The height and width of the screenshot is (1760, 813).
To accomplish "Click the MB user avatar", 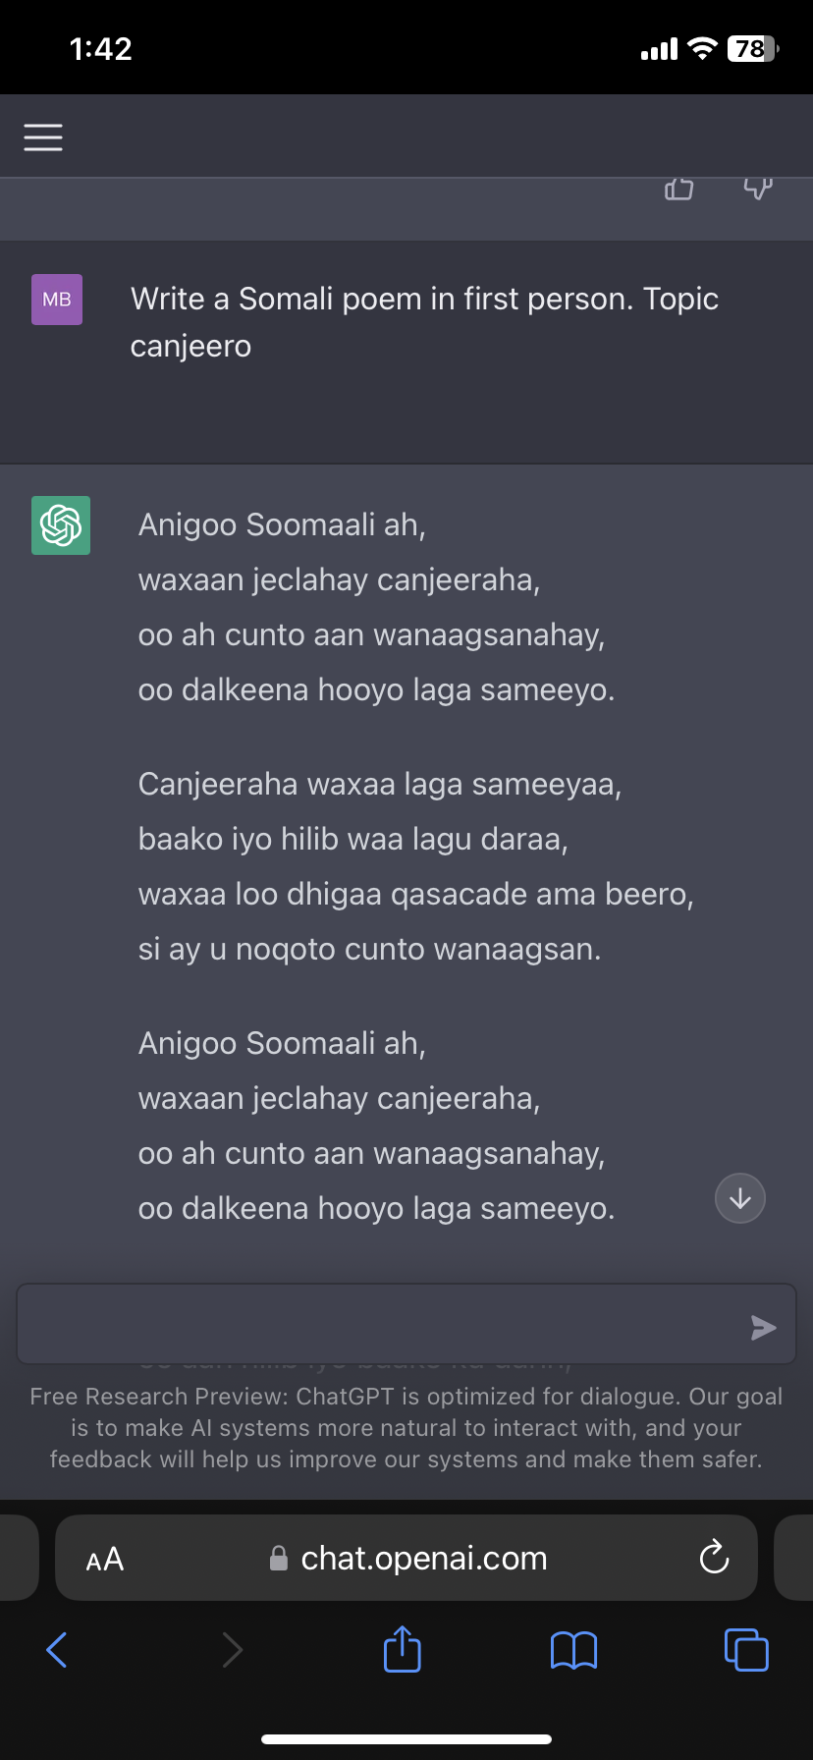I will [57, 300].
